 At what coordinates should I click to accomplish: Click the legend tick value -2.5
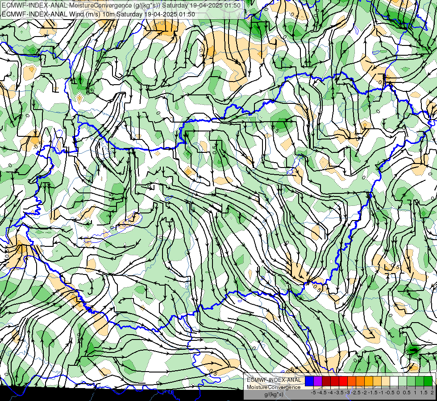[356, 393]
